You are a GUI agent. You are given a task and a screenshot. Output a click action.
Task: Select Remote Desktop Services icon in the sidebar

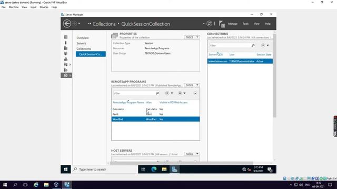pos(66,76)
